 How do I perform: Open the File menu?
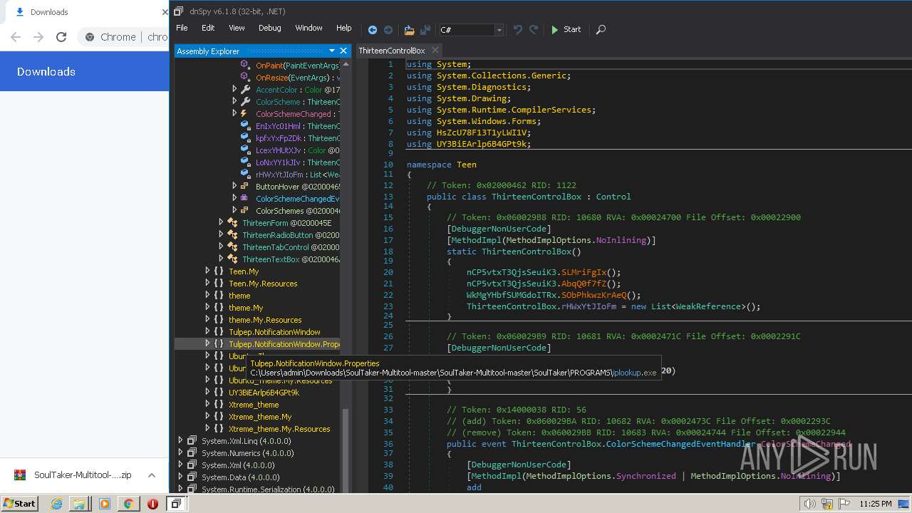(x=182, y=28)
